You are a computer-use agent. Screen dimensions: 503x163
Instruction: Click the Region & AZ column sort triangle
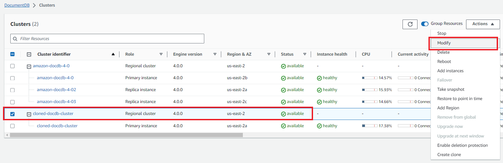(269, 54)
